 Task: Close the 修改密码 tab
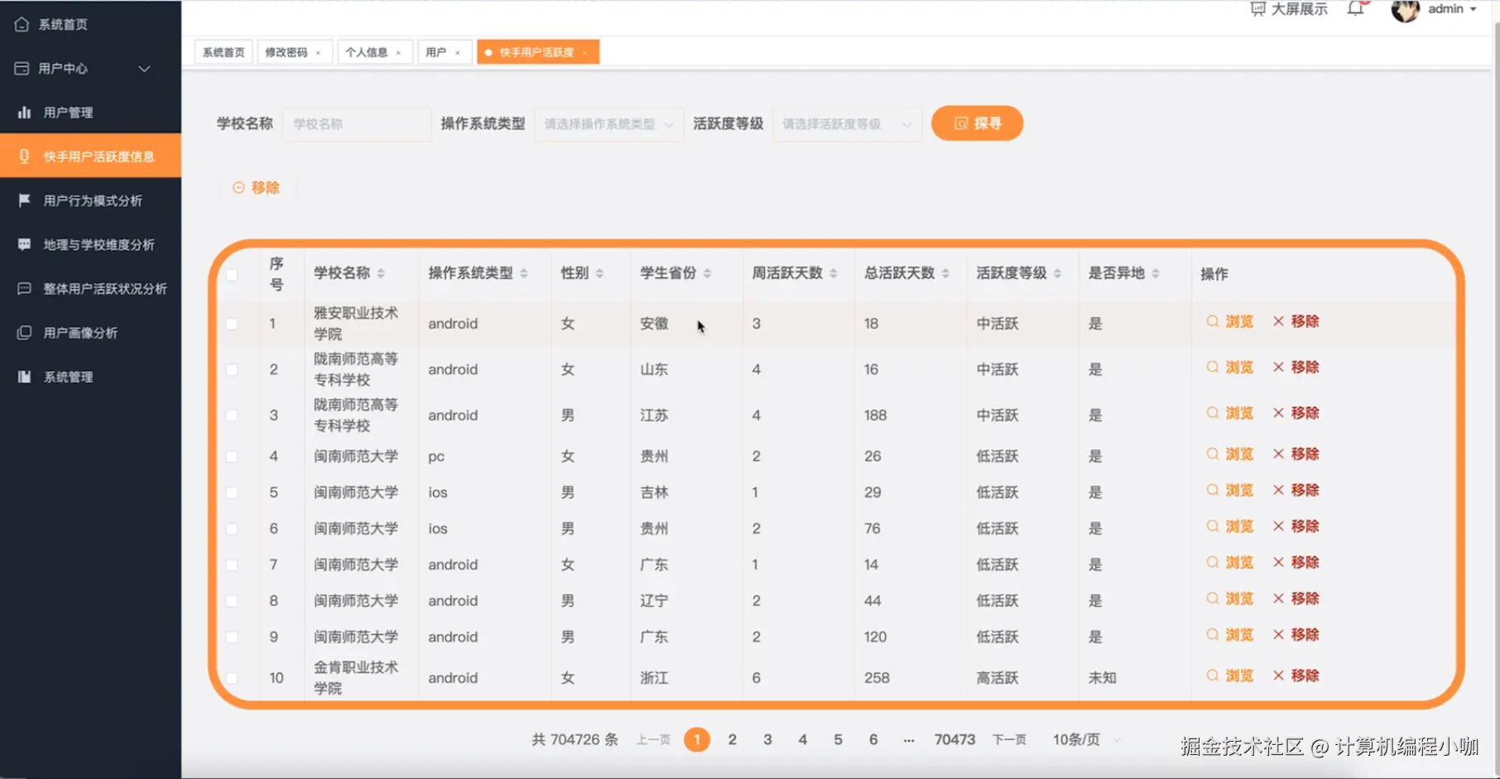[x=318, y=53]
